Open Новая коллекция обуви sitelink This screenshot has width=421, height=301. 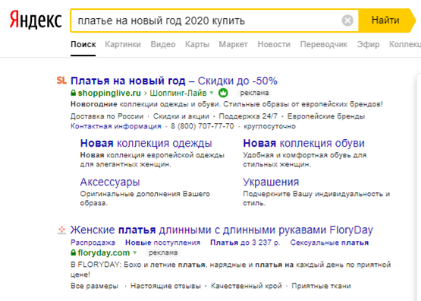[x=303, y=143]
